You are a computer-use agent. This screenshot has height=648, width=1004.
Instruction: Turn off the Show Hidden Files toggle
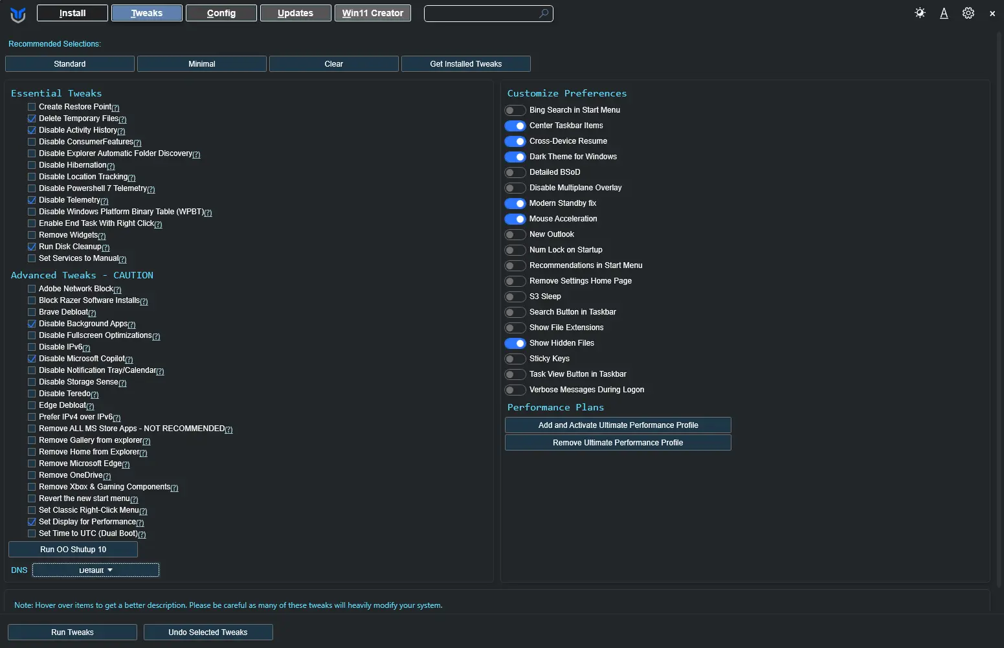point(515,343)
